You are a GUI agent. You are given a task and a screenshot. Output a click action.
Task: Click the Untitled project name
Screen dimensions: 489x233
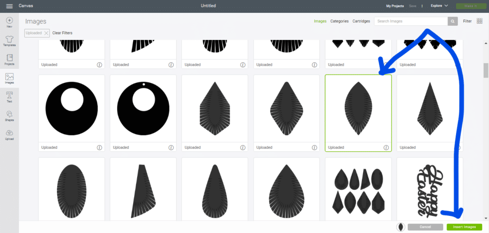[x=208, y=6]
